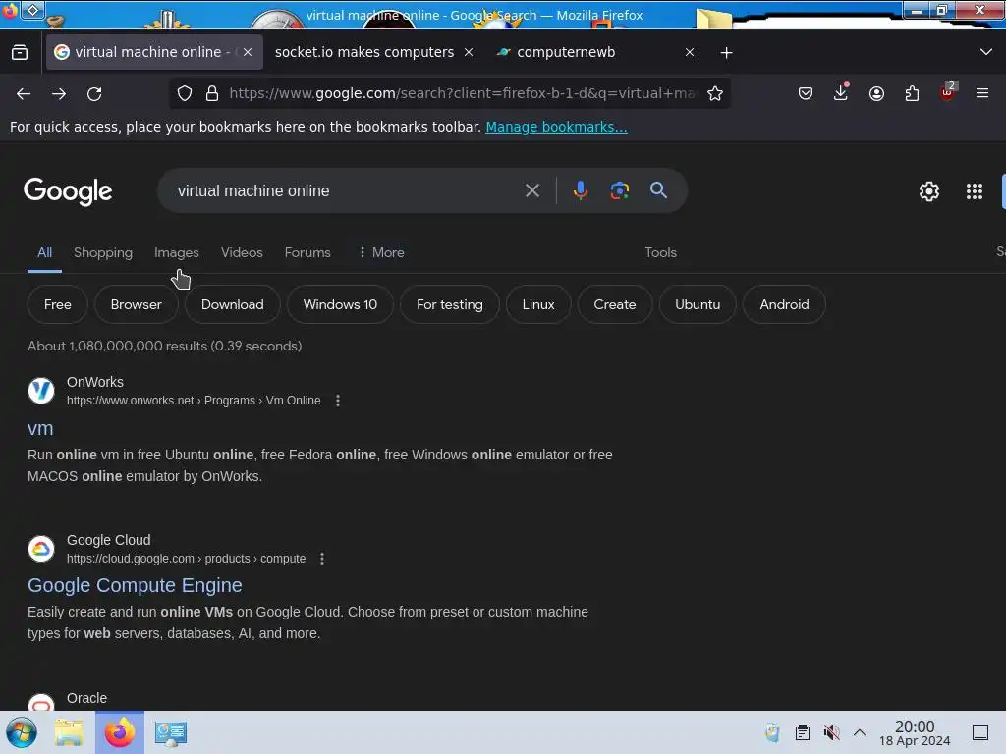The width and height of the screenshot is (1006, 754).
Task: Expand the hidden system tray icons
Action: coord(860,732)
